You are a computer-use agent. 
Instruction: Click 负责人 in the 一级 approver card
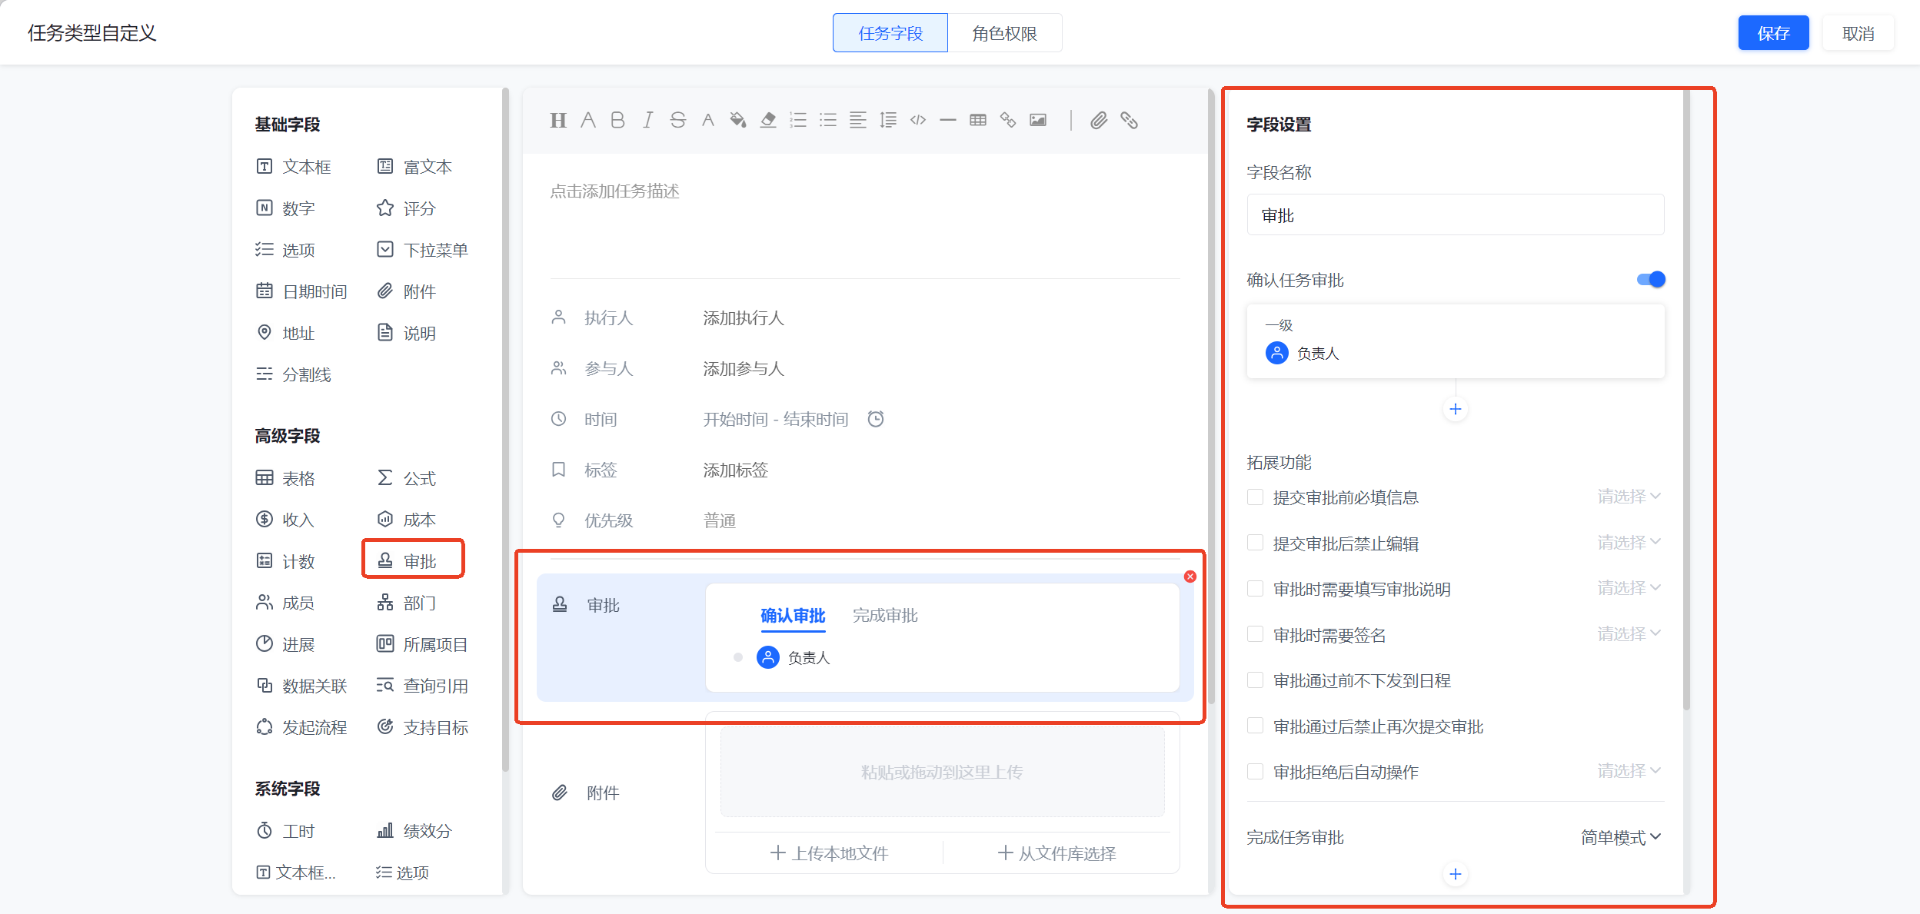1303,354
